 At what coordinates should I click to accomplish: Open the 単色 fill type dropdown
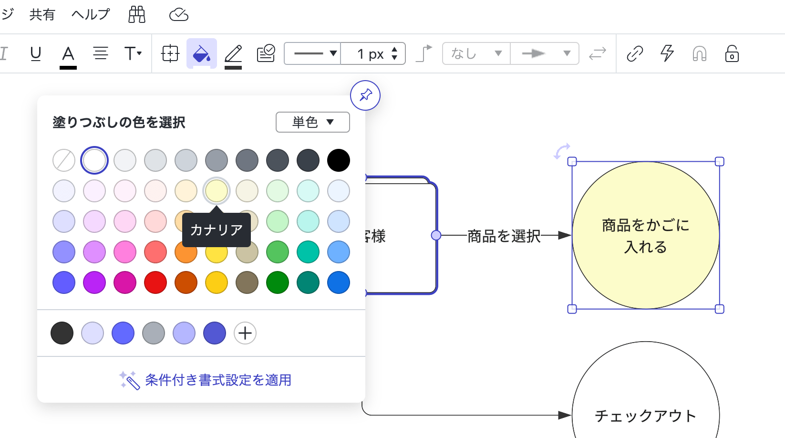tap(313, 122)
